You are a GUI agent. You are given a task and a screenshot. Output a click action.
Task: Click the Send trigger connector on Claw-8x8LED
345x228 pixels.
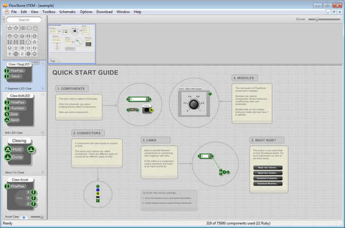(x=7, y=120)
